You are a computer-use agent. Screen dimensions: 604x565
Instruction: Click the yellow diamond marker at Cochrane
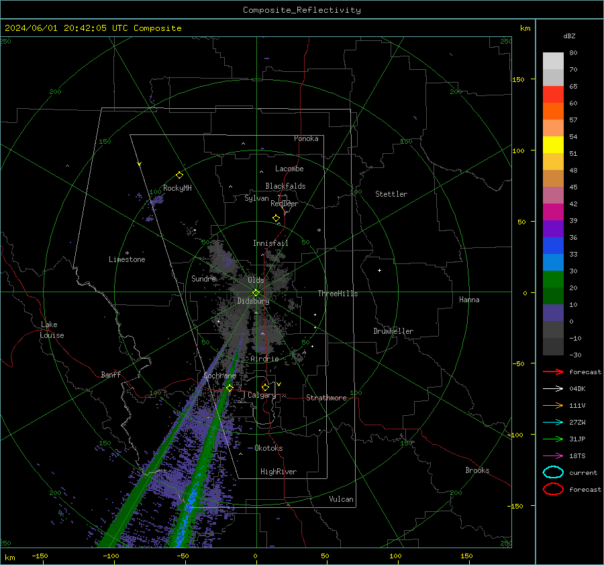click(230, 388)
